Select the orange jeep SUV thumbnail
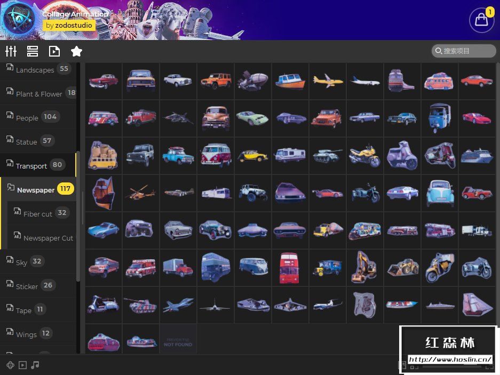The width and height of the screenshot is (500, 375). tap(216, 81)
